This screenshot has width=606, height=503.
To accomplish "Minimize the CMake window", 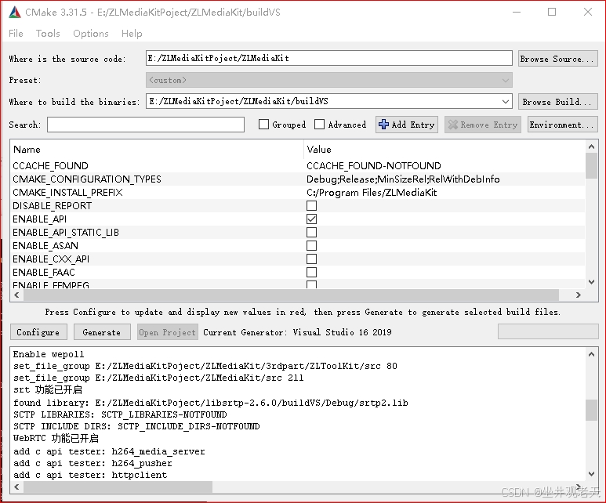I will (517, 12).
